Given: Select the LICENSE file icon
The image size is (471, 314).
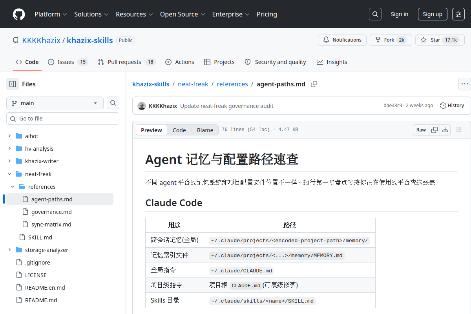Looking at the screenshot, I should [x=18, y=275].
